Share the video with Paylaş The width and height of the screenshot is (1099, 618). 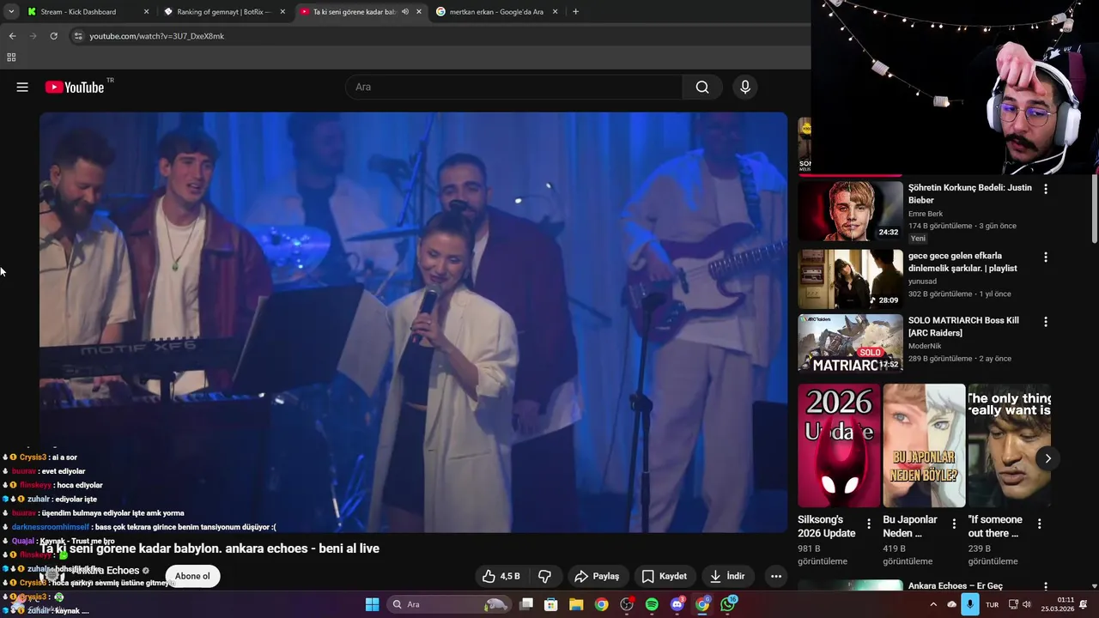(x=597, y=576)
